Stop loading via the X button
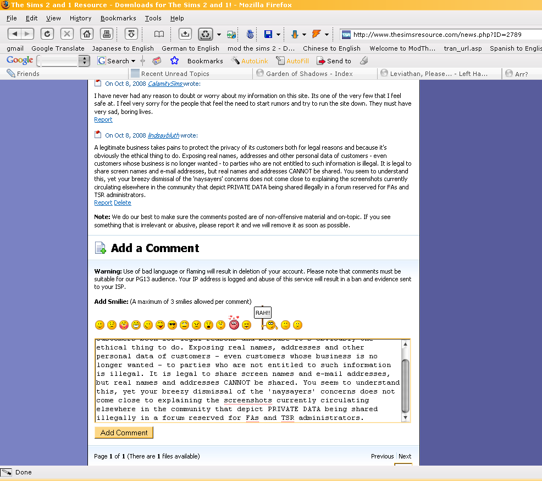The height and width of the screenshot is (481, 542). (x=67, y=34)
